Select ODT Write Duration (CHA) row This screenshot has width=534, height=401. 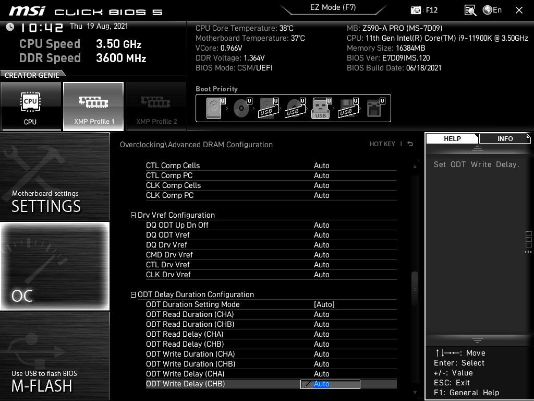(271, 354)
